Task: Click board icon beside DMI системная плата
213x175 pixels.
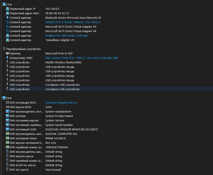Action: pyautogui.click(x=8, y=138)
